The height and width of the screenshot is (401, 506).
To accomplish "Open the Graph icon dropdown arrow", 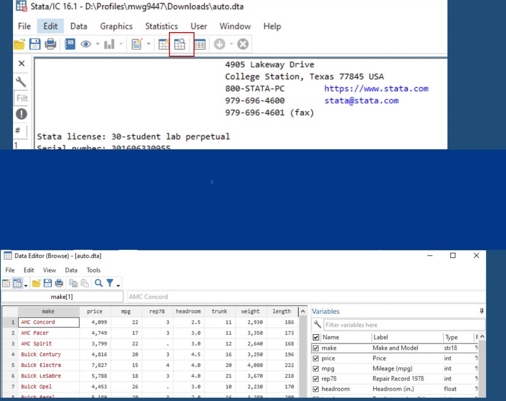I will tap(121, 44).
